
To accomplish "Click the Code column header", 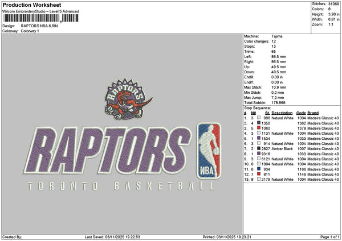I will tap(301, 113).
